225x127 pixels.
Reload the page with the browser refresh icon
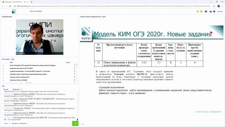(10, 6)
